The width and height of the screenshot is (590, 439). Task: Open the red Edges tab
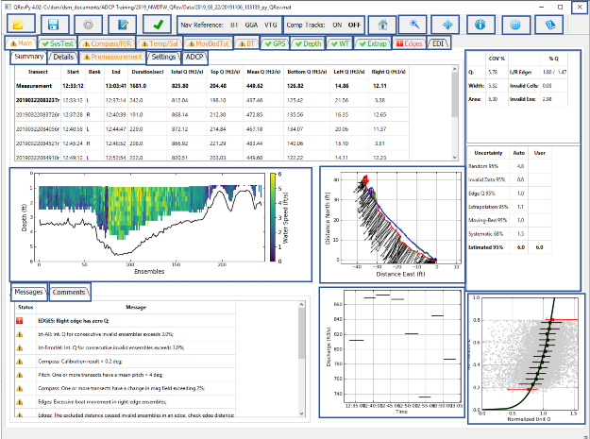(410, 43)
